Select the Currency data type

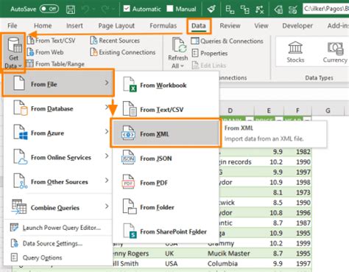pyautogui.click(x=335, y=52)
